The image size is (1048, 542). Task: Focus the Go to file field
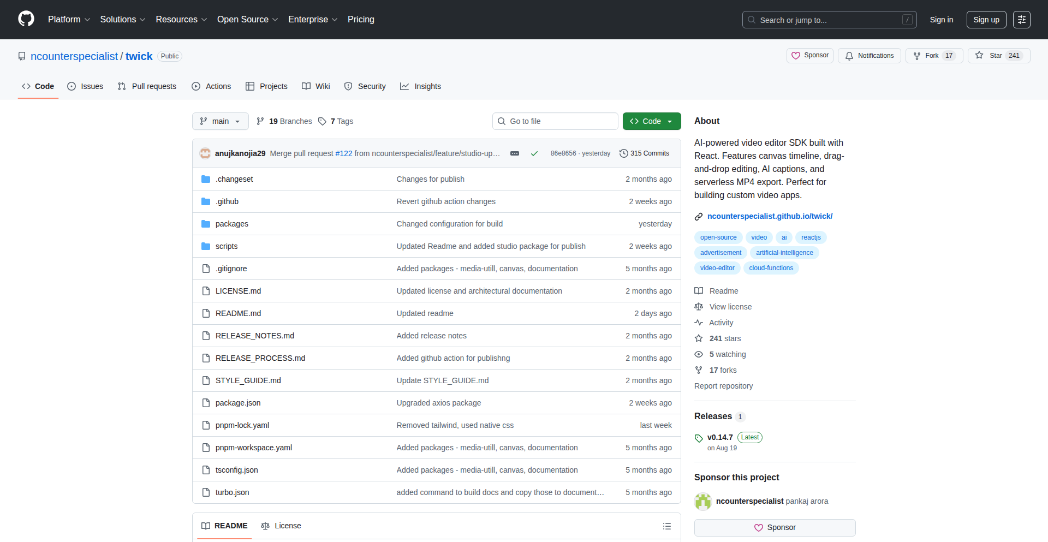pyautogui.click(x=555, y=121)
